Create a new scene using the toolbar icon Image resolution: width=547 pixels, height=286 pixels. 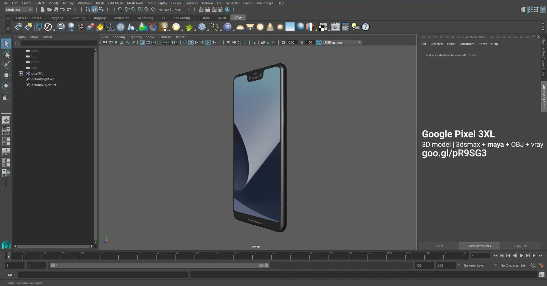click(x=43, y=10)
